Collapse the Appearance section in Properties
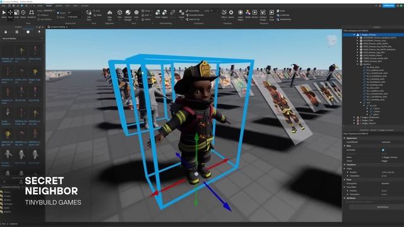Image resolution: width=404 pixels, height=227 pixels. pyautogui.click(x=345, y=138)
